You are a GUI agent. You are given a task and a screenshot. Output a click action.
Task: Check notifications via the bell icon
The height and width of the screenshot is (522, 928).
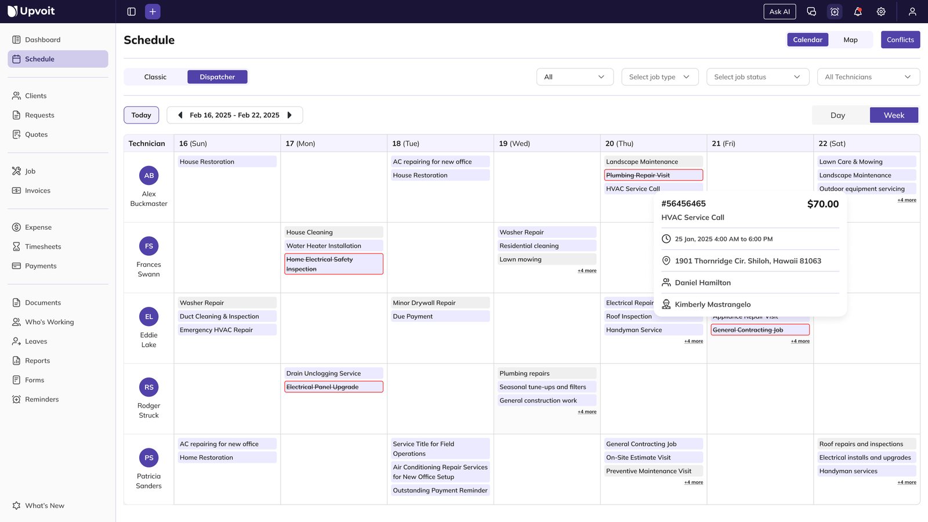(x=857, y=11)
